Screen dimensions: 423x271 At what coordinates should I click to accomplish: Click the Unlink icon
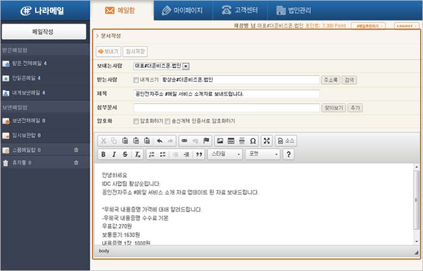195,141
